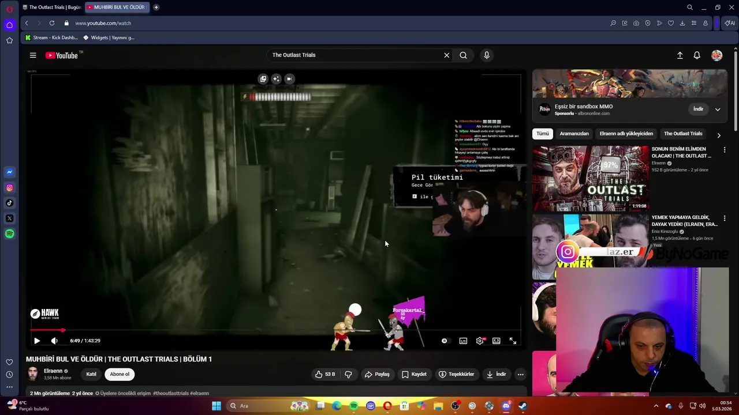Open Opera AI assistant button
This screenshot has width=739, height=415.
coord(730,23)
